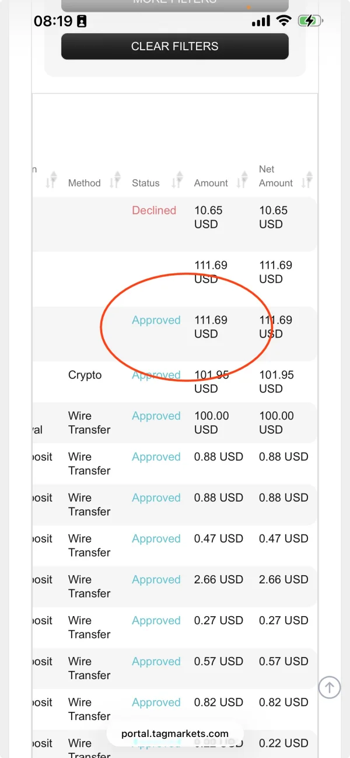Tap the scroll-to-top arrow circle icon
350x758 pixels.
pos(329,687)
